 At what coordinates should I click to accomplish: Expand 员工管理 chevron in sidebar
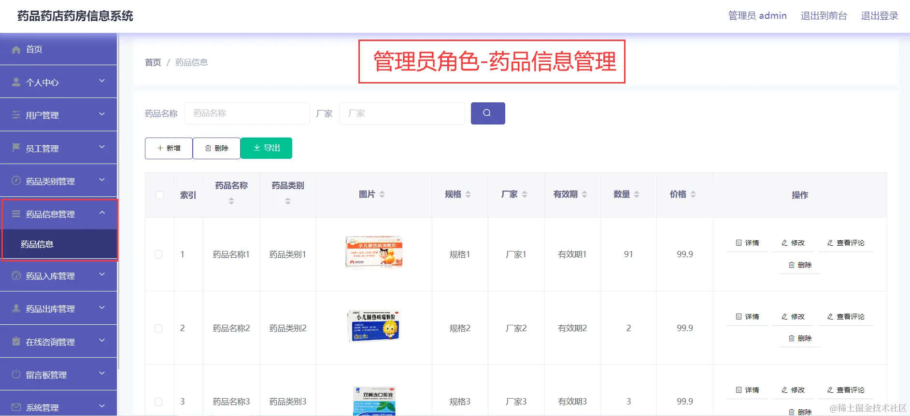102,147
